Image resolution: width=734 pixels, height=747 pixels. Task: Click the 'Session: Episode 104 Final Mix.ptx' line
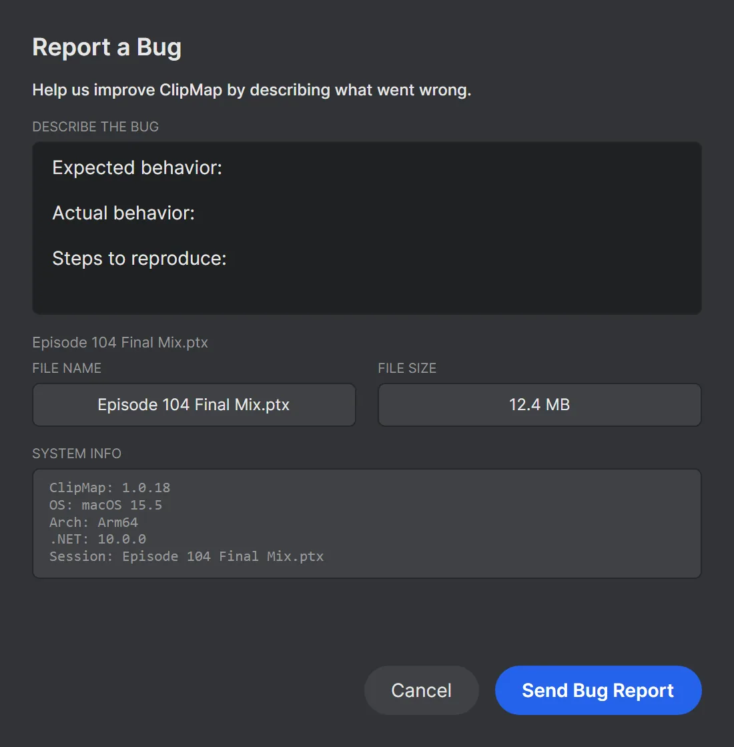point(186,556)
